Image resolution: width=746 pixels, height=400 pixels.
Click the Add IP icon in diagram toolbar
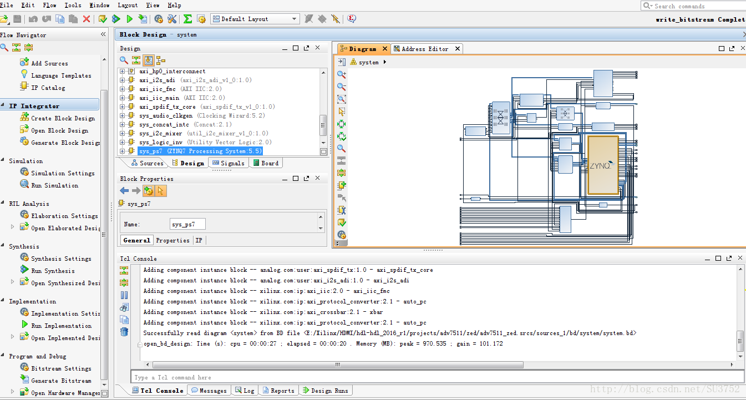tap(342, 185)
